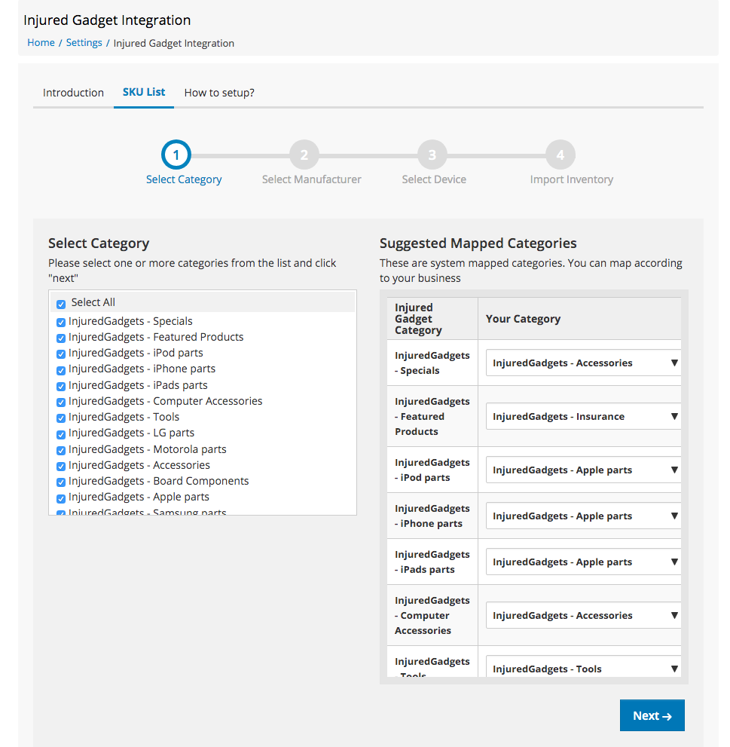
Task: Uncheck InjuredGadgets - Specials checkbox
Action: 61,323
